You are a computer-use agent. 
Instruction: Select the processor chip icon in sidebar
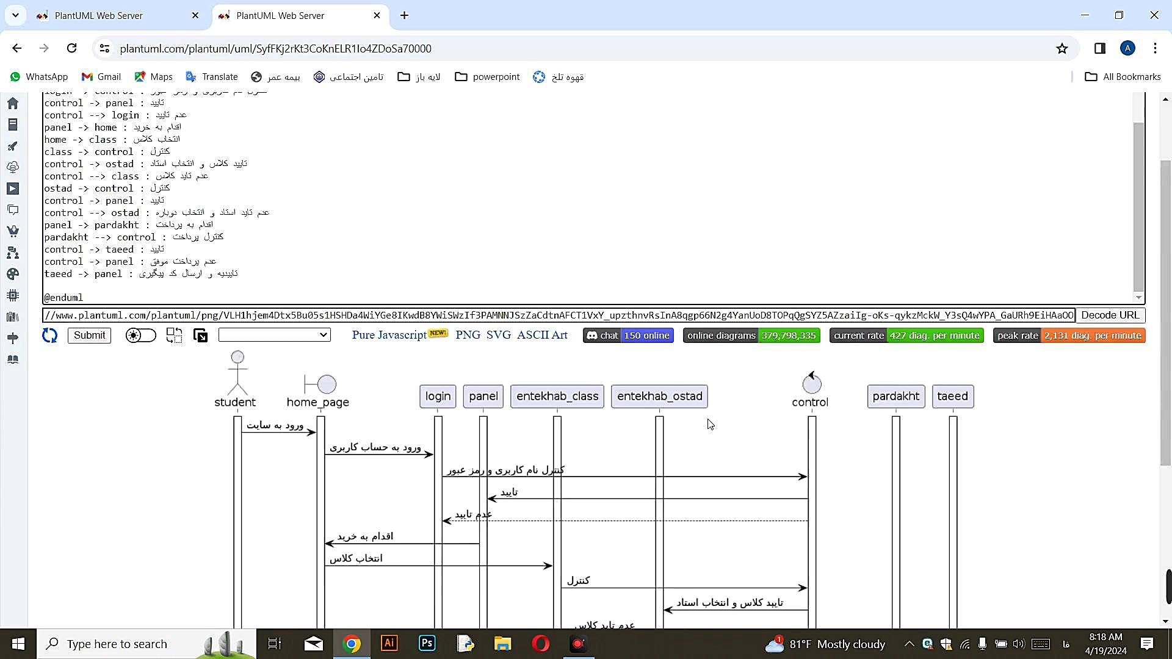pos(13,295)
